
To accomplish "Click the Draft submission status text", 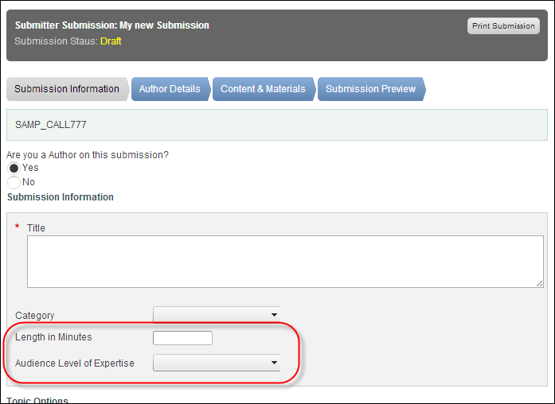I will [x=111, y=41].
